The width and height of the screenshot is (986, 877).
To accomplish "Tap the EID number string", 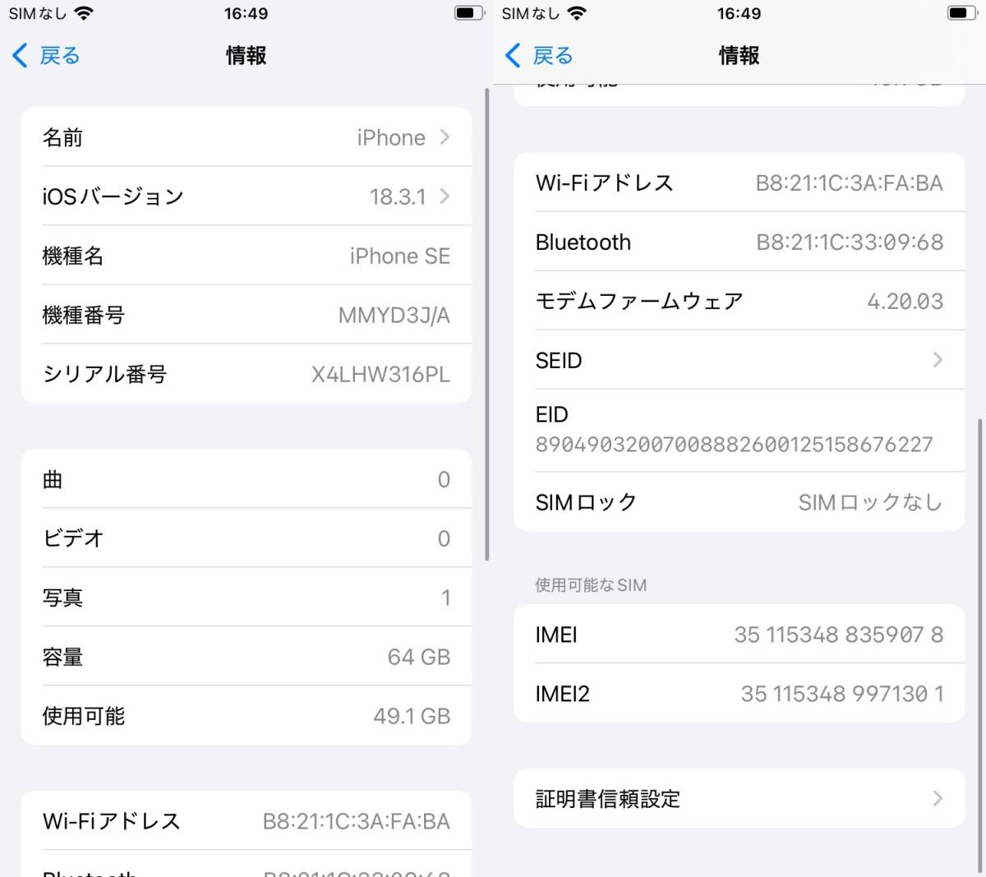I will coord(735,445).
